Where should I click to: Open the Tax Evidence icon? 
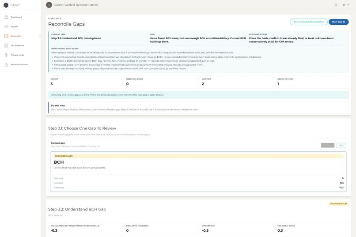coord(6,45)
